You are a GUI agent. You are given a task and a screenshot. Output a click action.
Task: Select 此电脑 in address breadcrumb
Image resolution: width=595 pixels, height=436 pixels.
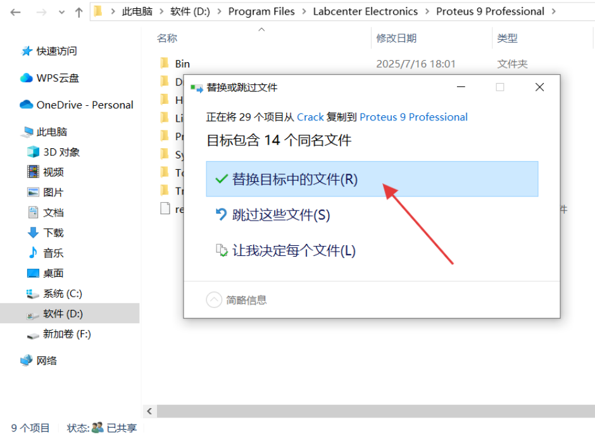coord(137,12)
